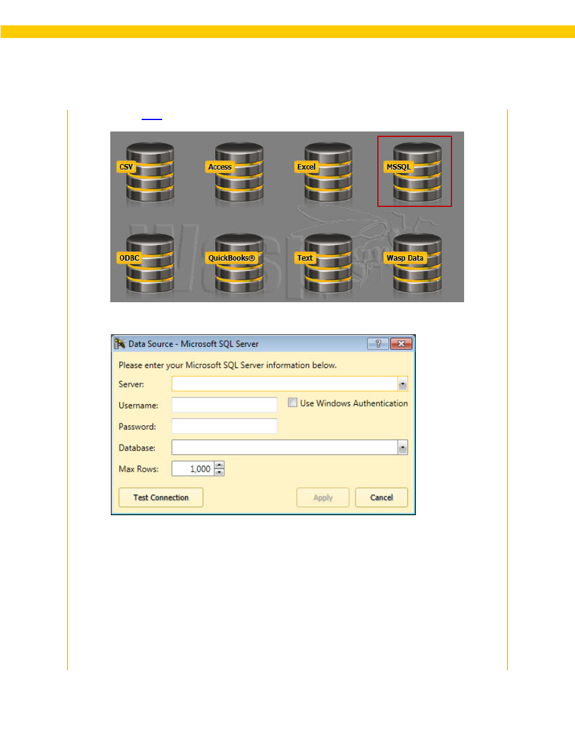Cancel the data source dialog
This screenshot has width=575, height=745.
pos(382,498)
